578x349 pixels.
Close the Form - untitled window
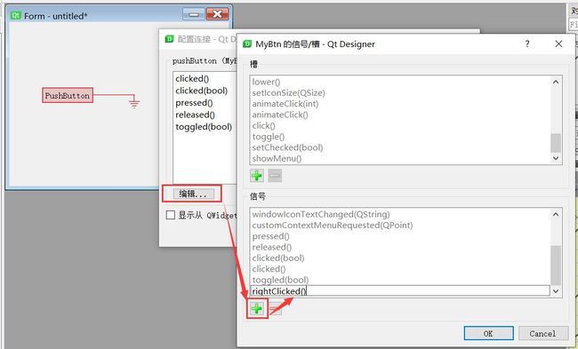(x=218, y=14)
